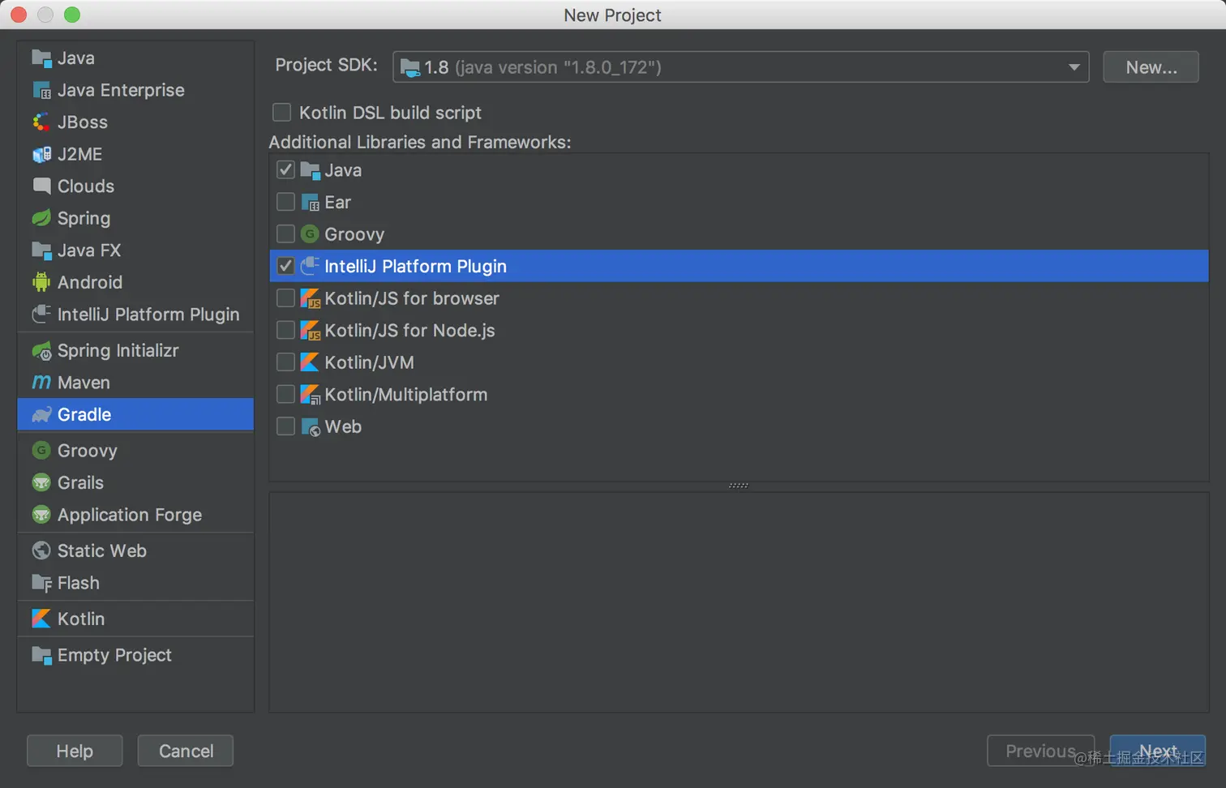
Task: Choose the JBoss icon in sidebar
Action: tap(41, 122)
